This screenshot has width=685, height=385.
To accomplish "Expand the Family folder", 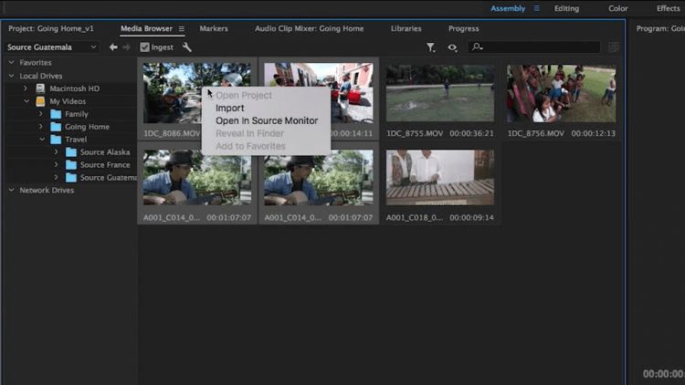I will [41, 114].
